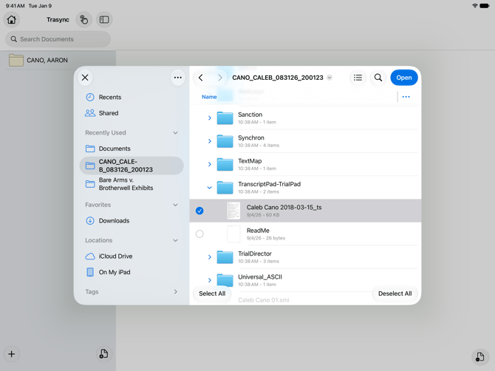The image size is (495, 371).
Task: Tap the Select All button
Action: coord(212,293)
